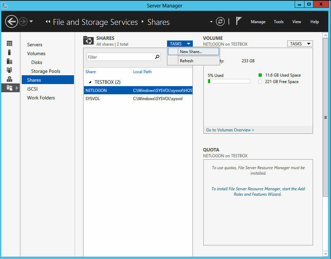The image size is (331, 259).
Task: Select New Share from the Tasks menu
Action: pos(191,51)
